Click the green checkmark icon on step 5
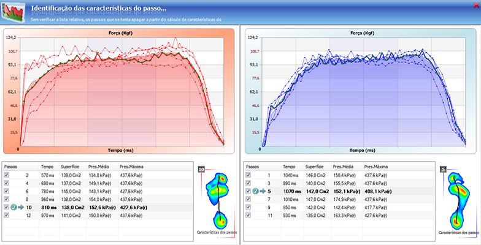 255,190
